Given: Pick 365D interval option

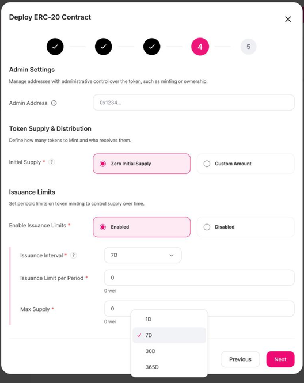Looking at the screenshot, I should click(x=169, y=367).
